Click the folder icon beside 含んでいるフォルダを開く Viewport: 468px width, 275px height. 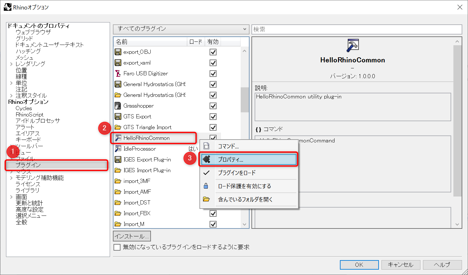[x=206, y=199]
